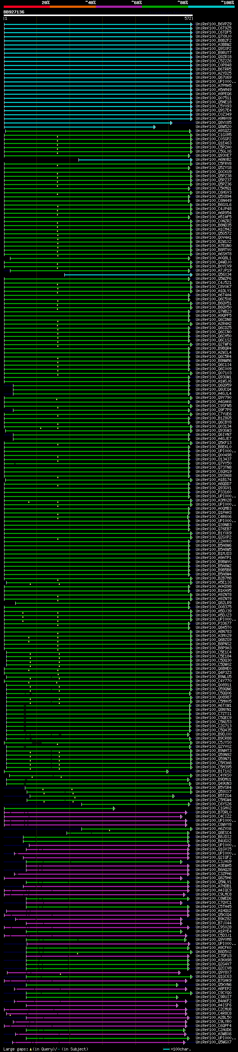Click the UniRef100_B8D502 hit label
This screenshot has height=1052, width=238.
(213, 952)
